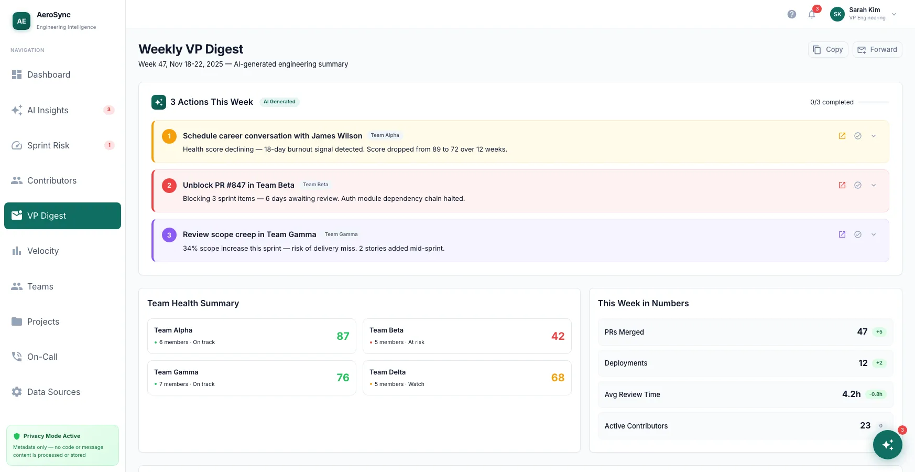The width and height of the screenshot is (915, 472).
Task: Open On-Call navigation item
Action: coord(62,357)
